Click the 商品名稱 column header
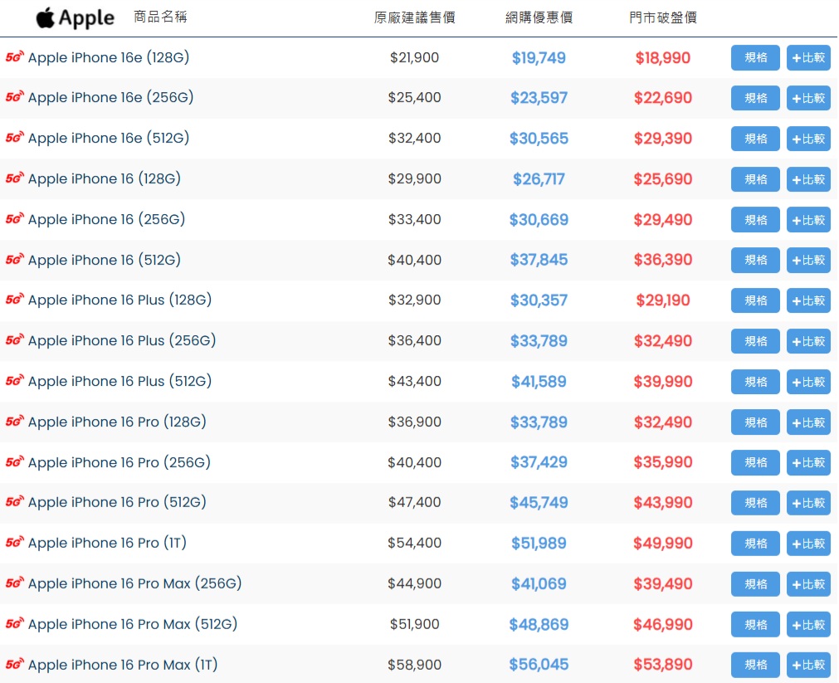Image resolution: width=839 pixels, height=683 pixels. [x=160, y=17]
